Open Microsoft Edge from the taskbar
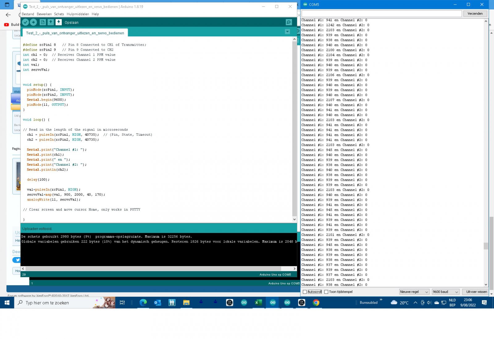The image size is (494, 339). pos(143,303)
